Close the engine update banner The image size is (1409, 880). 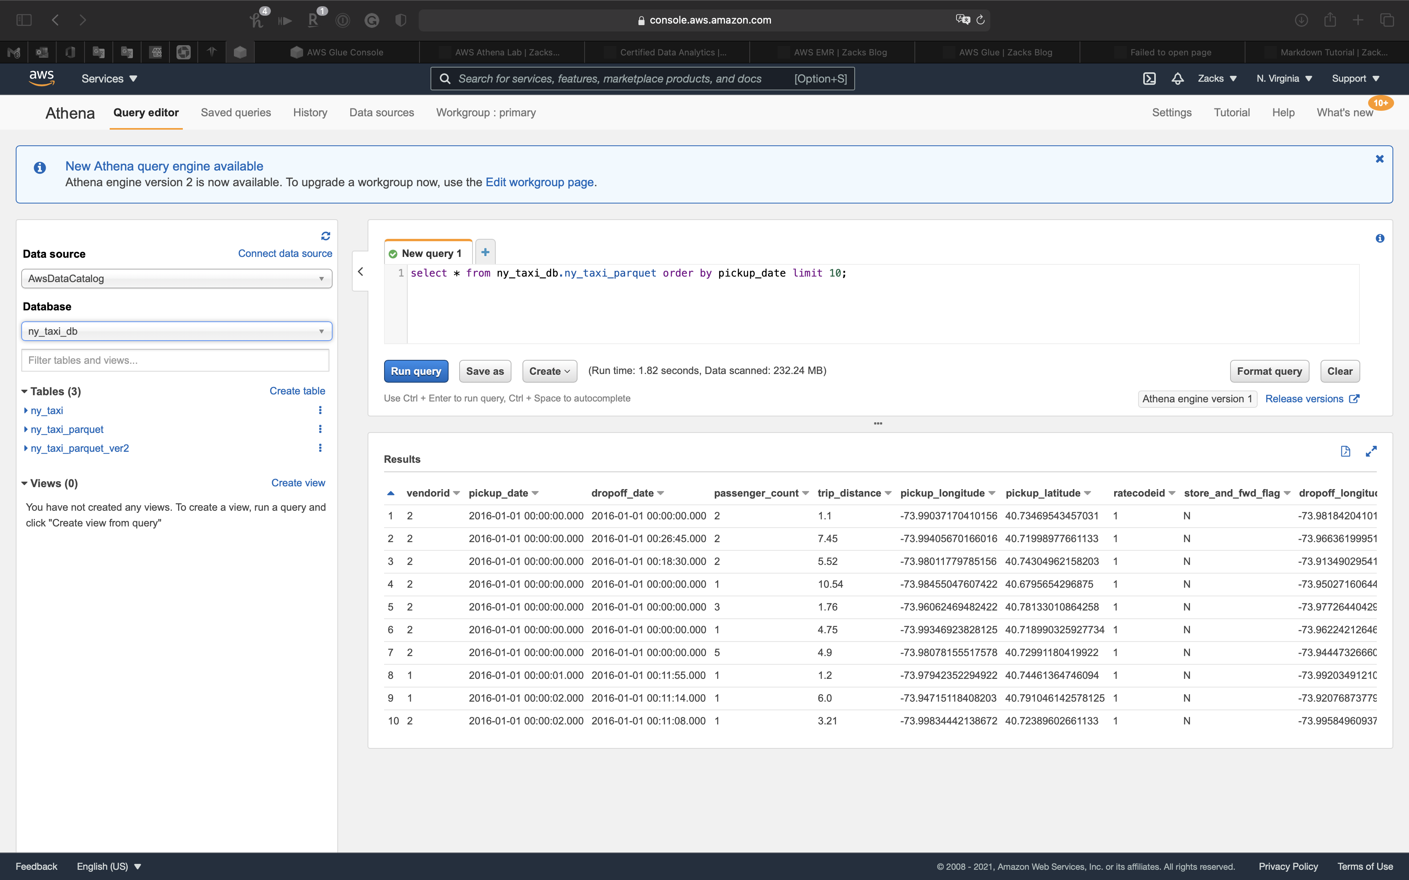click(1379, 159)
